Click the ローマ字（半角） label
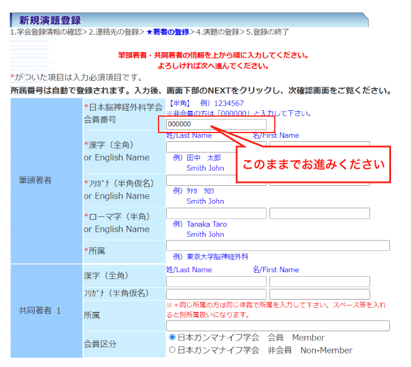 (117, 216)
